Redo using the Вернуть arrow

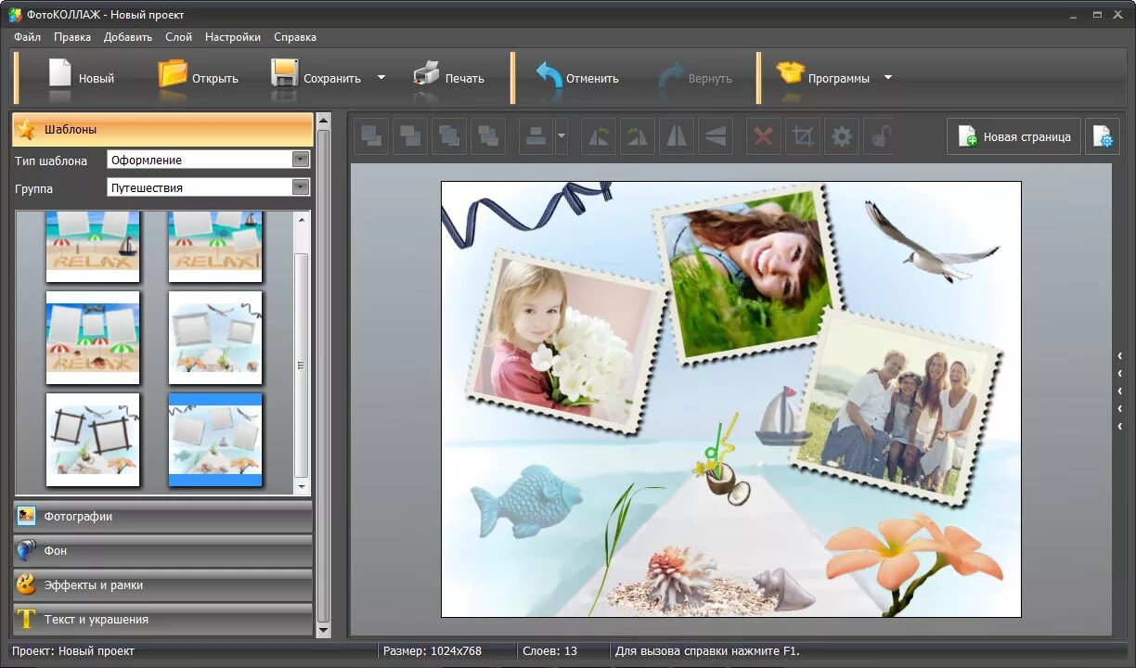click(x=671, y=77)
